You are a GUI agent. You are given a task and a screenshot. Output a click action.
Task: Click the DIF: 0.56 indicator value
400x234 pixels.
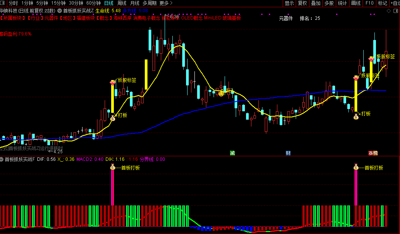[x=46, y=159]
